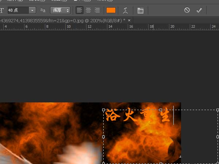Click the top-middle text box handle
This screenshot has width=219, height=164.
(161, 110)
